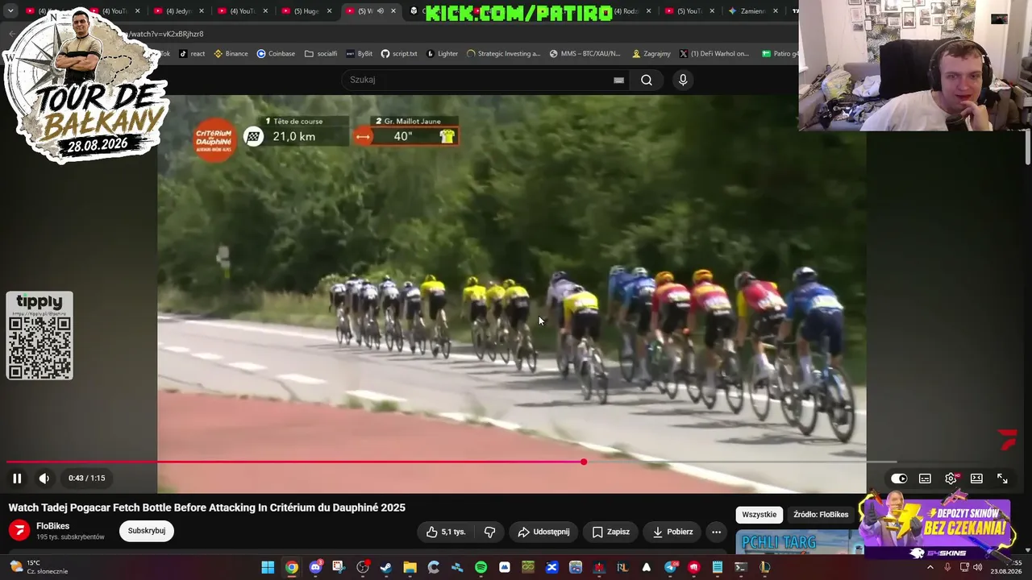The height and width of the screenshot is (580, 1032).
Task: Subscribe to FloBikes with Subskrybuj
Action: [147, 531]
